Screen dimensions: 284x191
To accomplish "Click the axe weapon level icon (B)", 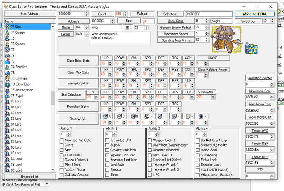I will 133,116.
